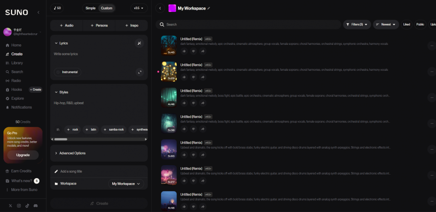Like the first Untitled (Remix) song
The image size is (436, 212).
coord(184,51)
